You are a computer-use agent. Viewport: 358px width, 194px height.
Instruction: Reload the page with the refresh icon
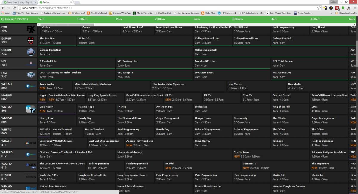14,8
